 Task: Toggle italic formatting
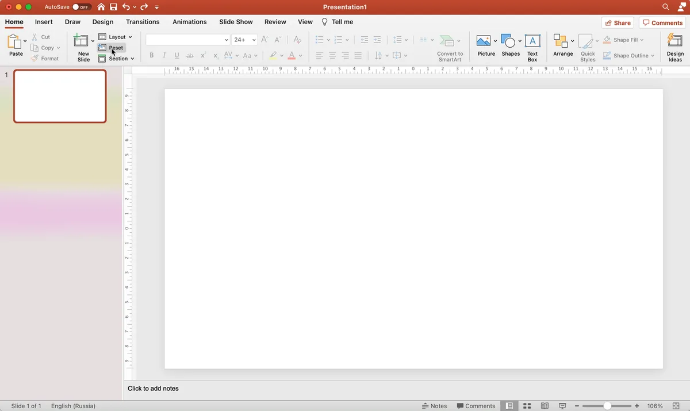[x=164, y=56]
